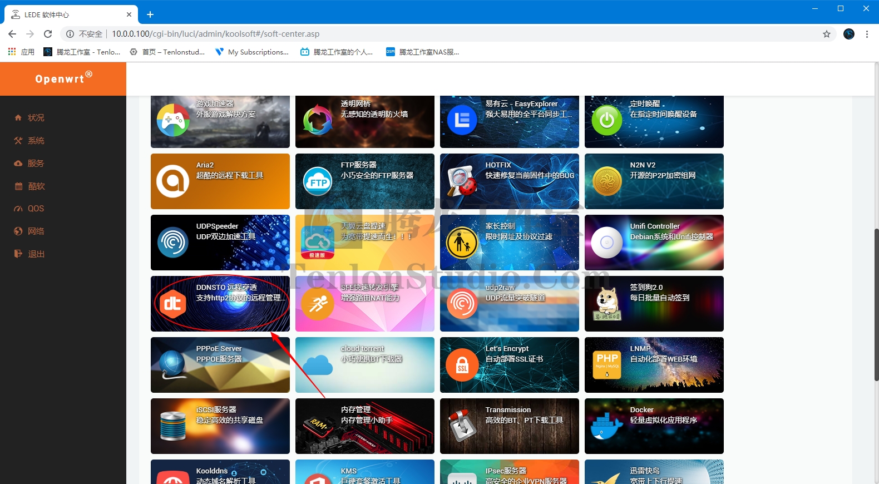Open the My Subscriptions bookmark
Screen dimensions: 879x484
point(252,52)
